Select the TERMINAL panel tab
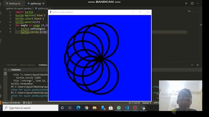The width and height of the screenshot is (209, 117). [x=43, y=65]
